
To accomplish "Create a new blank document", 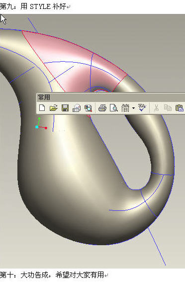I will pyautogui.click(x=42, y=108).
